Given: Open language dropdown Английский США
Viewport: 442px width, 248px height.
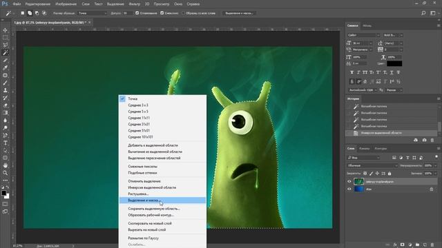Looking at the screenshot, I should (363, 90).
